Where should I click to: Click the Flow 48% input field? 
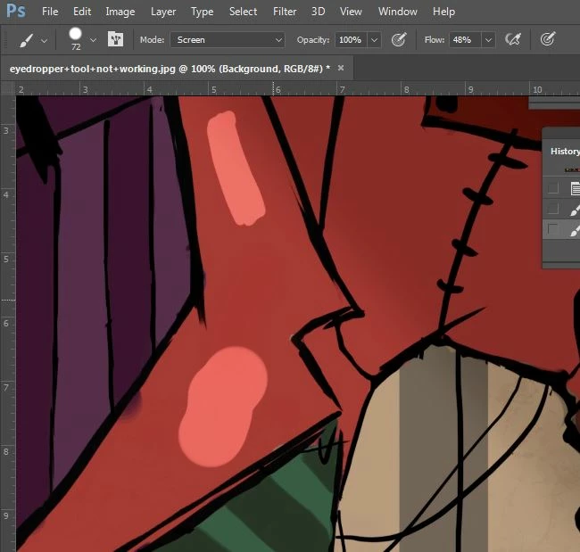pyautogui.click(x=465, y=40)
